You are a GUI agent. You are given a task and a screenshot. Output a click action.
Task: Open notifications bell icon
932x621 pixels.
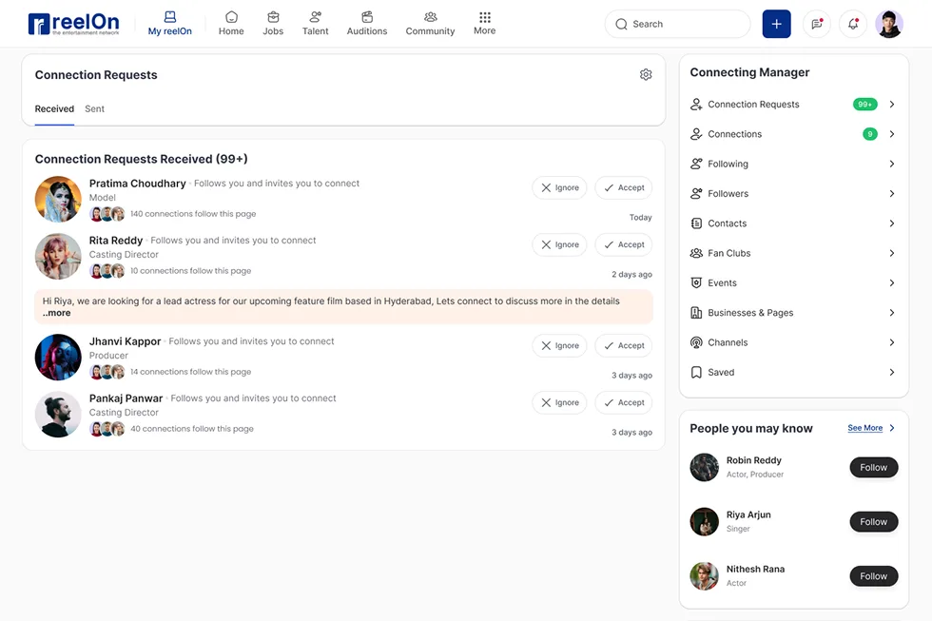coord(853,24)
